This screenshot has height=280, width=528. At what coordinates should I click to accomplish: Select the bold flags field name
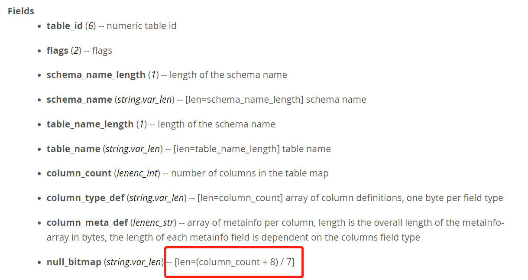tap(57, 51)
